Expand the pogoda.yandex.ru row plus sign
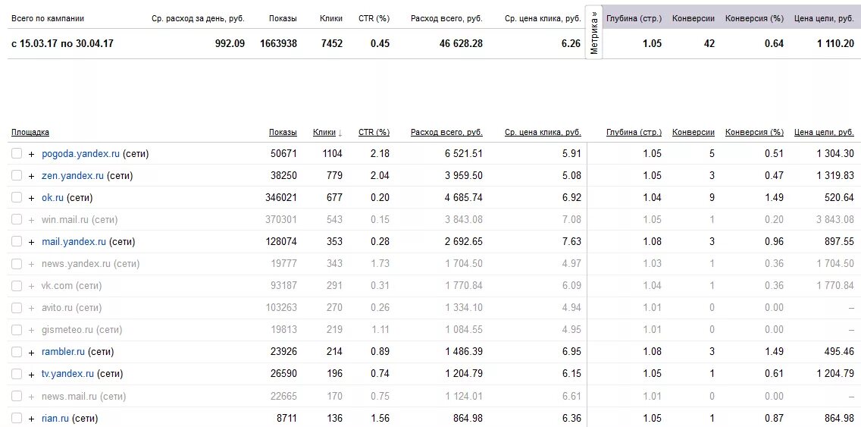Image resolution: width=861 pixels, height=427 pixels. (31, 154)
